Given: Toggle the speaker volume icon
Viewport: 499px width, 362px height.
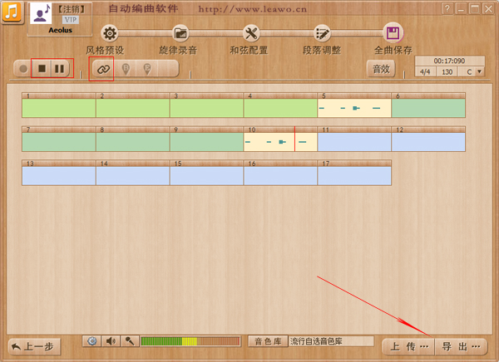Looking at the screenshot, I should (111, 341).
